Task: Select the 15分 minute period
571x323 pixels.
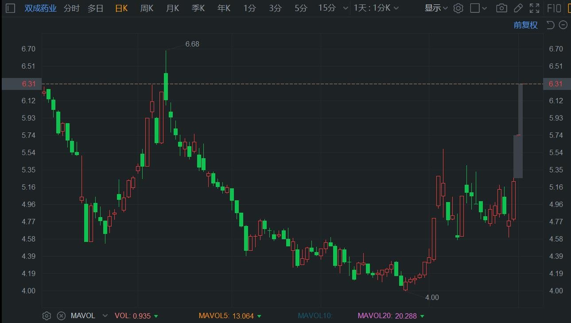Action: coord(327,8)
